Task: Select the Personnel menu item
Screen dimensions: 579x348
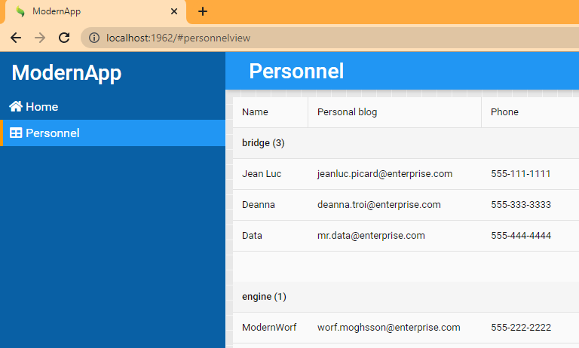Action: click(52, 133)
